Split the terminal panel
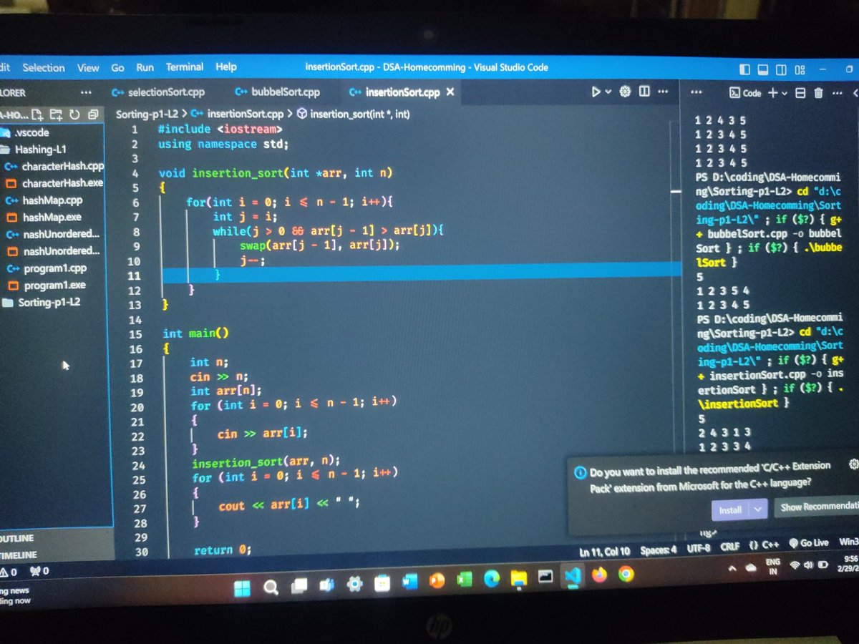The image size is (859, 644). tap(800, 92)
